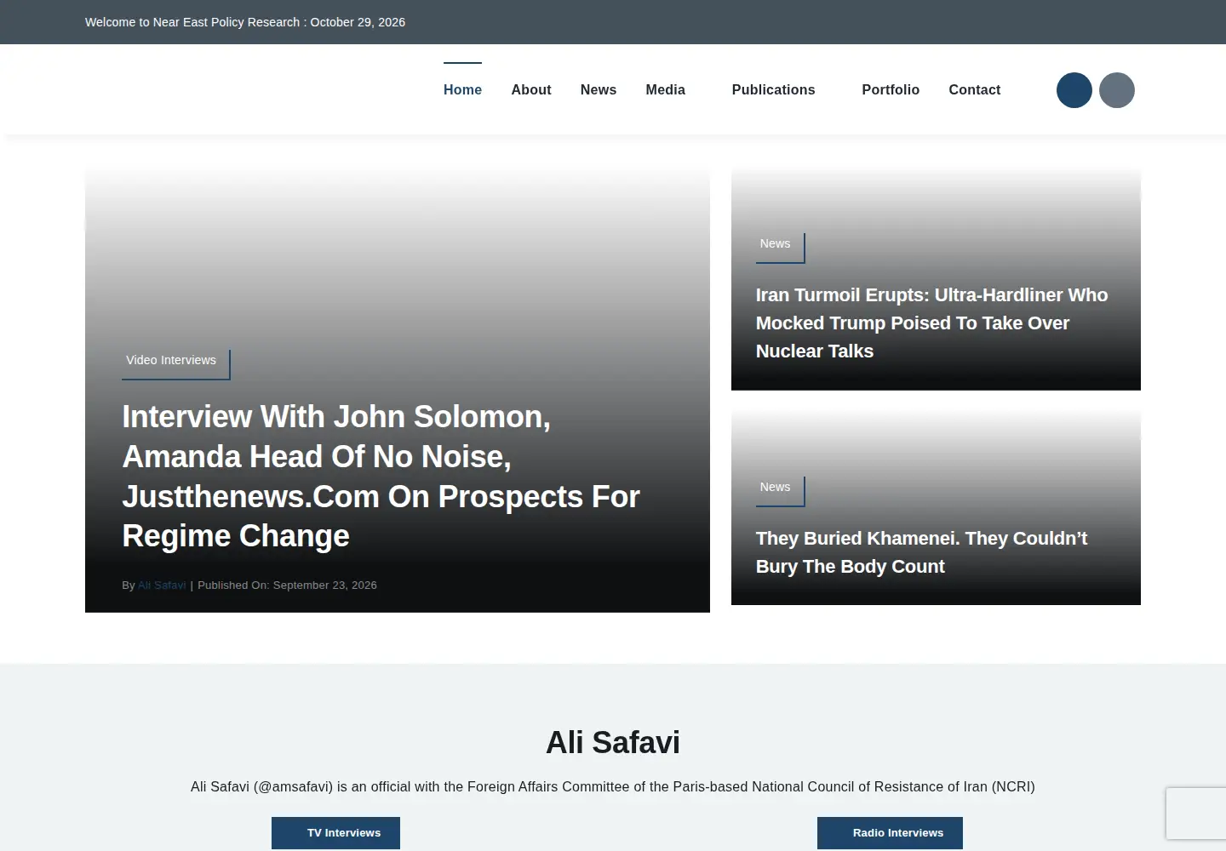Image resolution: width=1226 pixels, height=851 pixels.
Task: Open the John Solomon interview article headline
Action: pyautogui.click(x=381, y=477)
